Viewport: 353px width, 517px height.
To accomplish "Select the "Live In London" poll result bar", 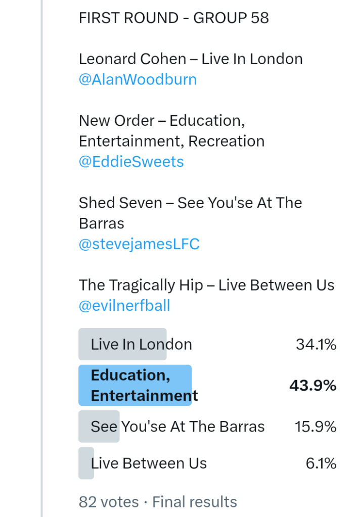I will coord(141,345).
